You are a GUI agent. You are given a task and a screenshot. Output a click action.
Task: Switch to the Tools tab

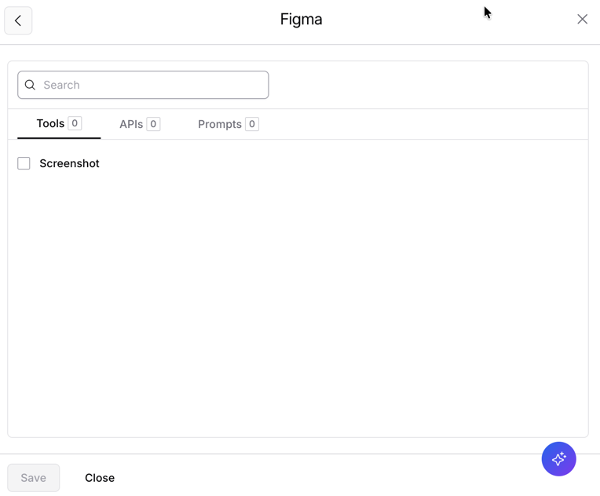[59, 123]
